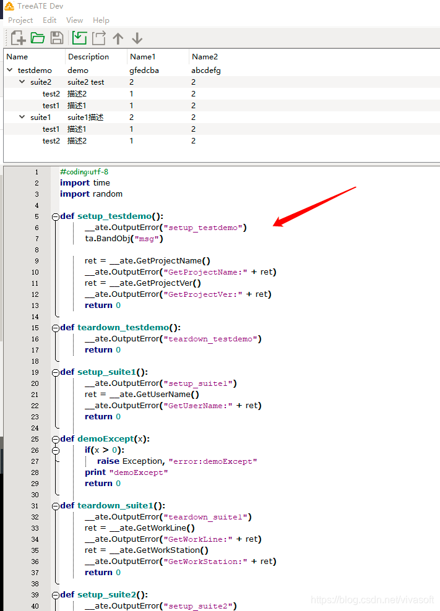Click the GetWorkStation() assignment line

147,550
